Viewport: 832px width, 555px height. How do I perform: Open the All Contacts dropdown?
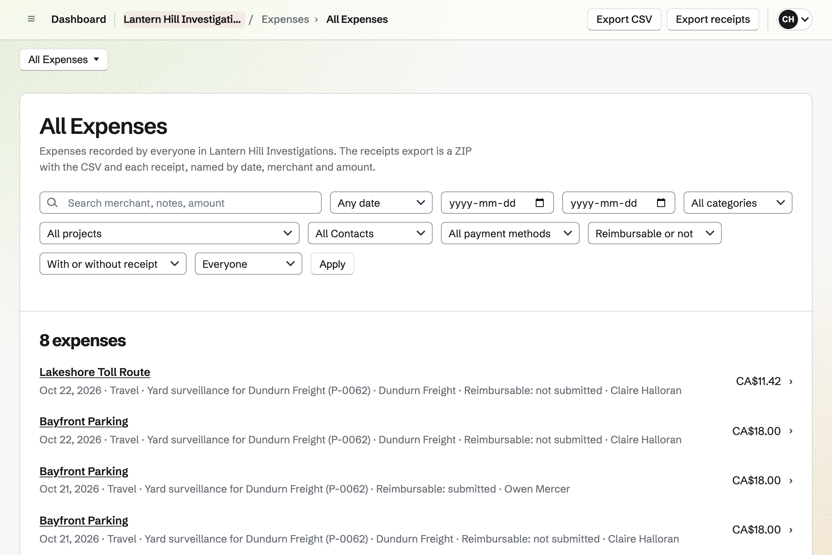click(x=370, y=233)
